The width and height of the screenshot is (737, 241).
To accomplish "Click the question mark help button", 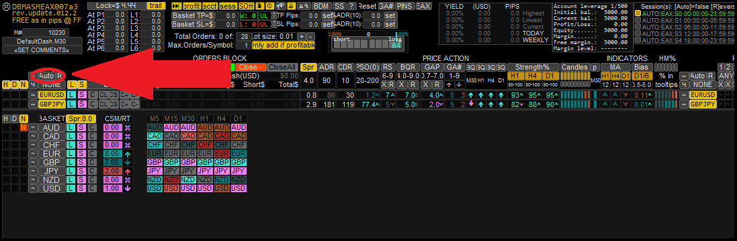I will point(351,6).
